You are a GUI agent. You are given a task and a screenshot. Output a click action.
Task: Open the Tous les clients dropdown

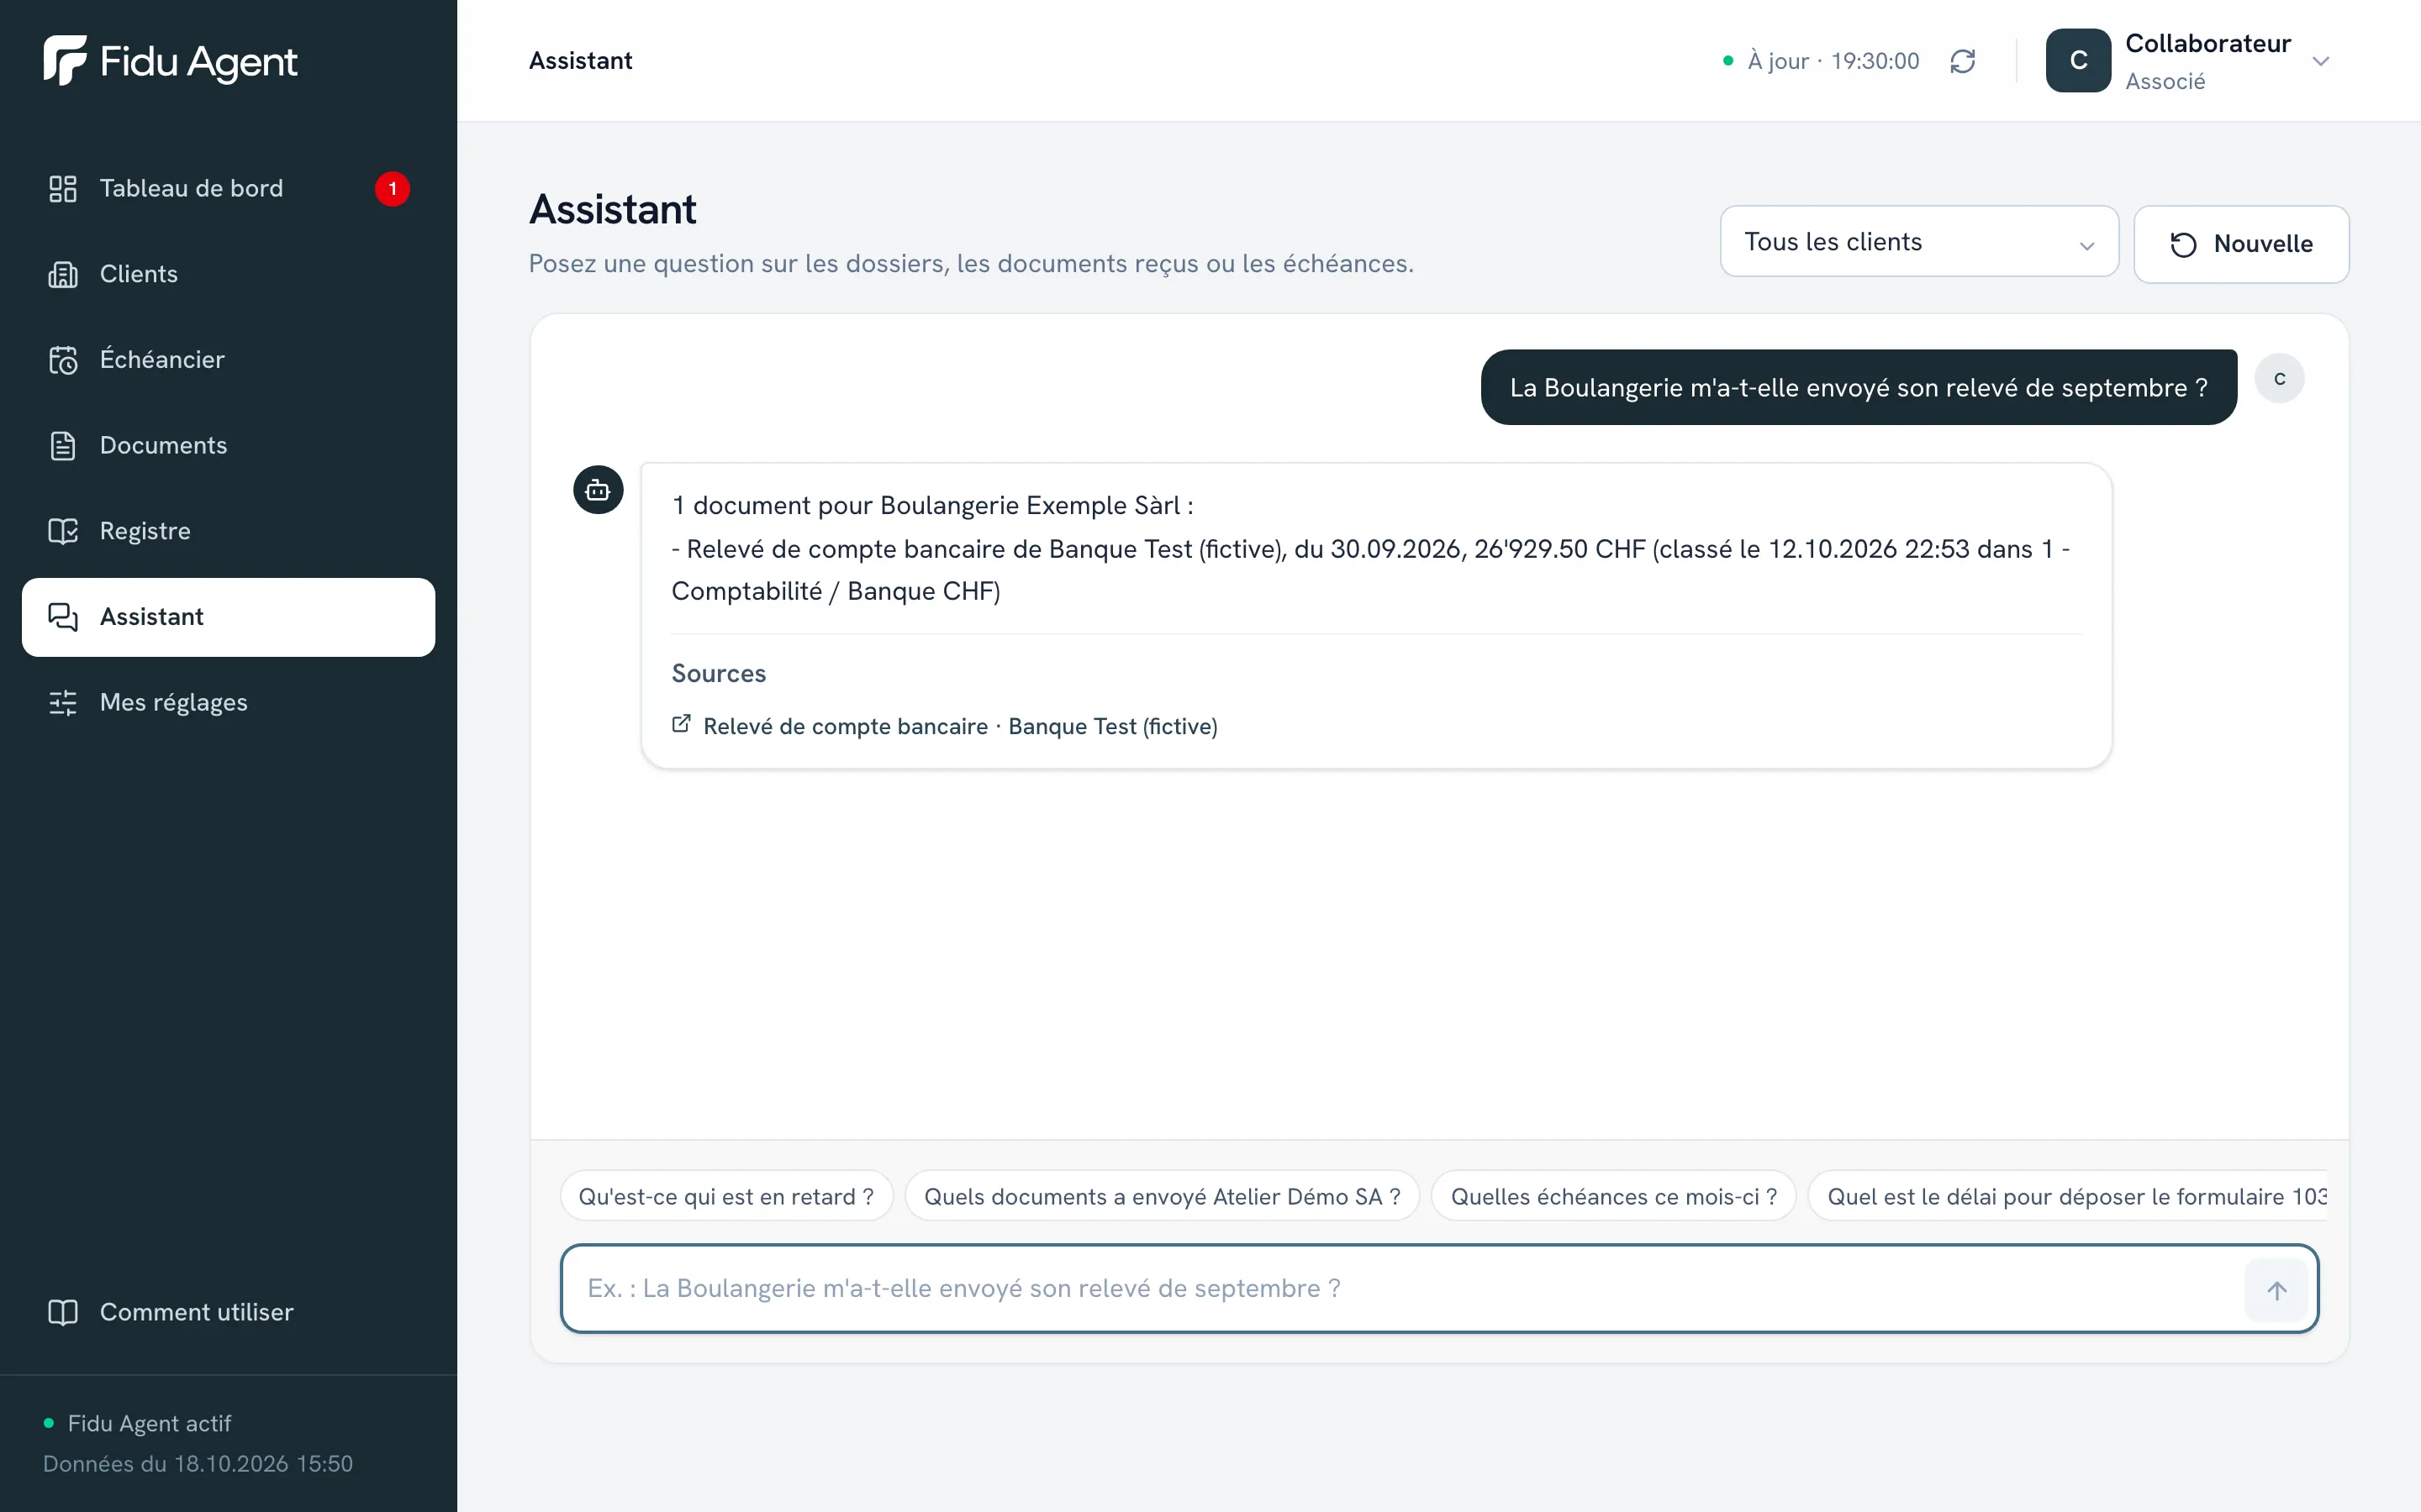[1919, 242]
